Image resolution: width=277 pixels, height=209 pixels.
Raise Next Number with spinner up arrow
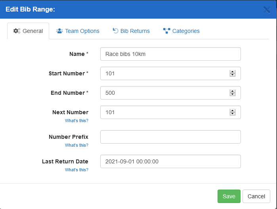pos(233,111)
